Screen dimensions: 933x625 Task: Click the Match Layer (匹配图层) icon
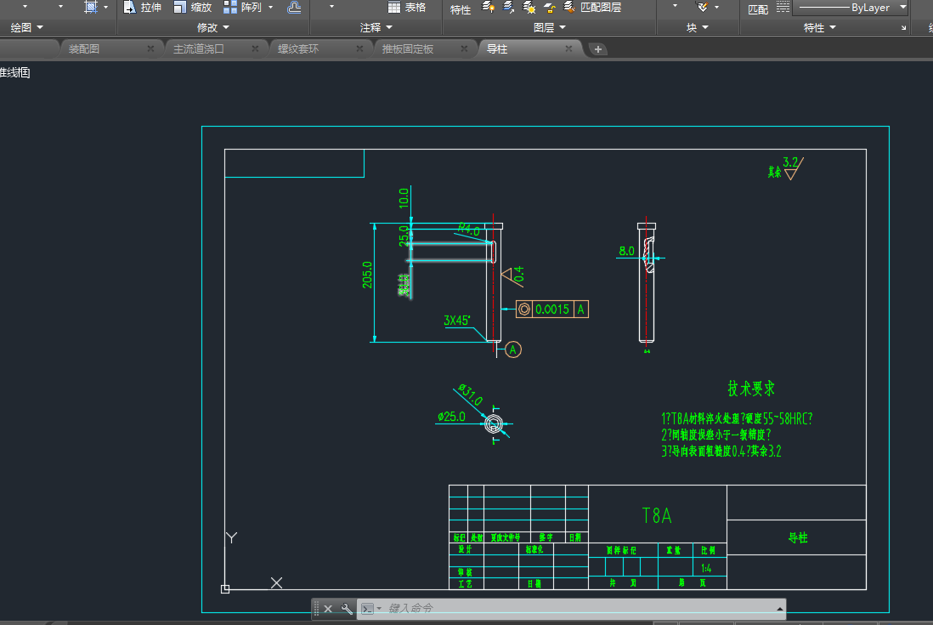(569, 8)
